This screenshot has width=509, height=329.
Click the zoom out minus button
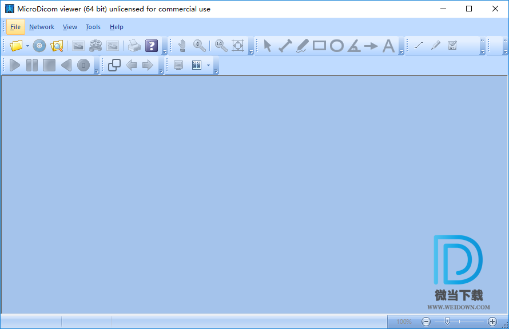[x=426, y=322]
